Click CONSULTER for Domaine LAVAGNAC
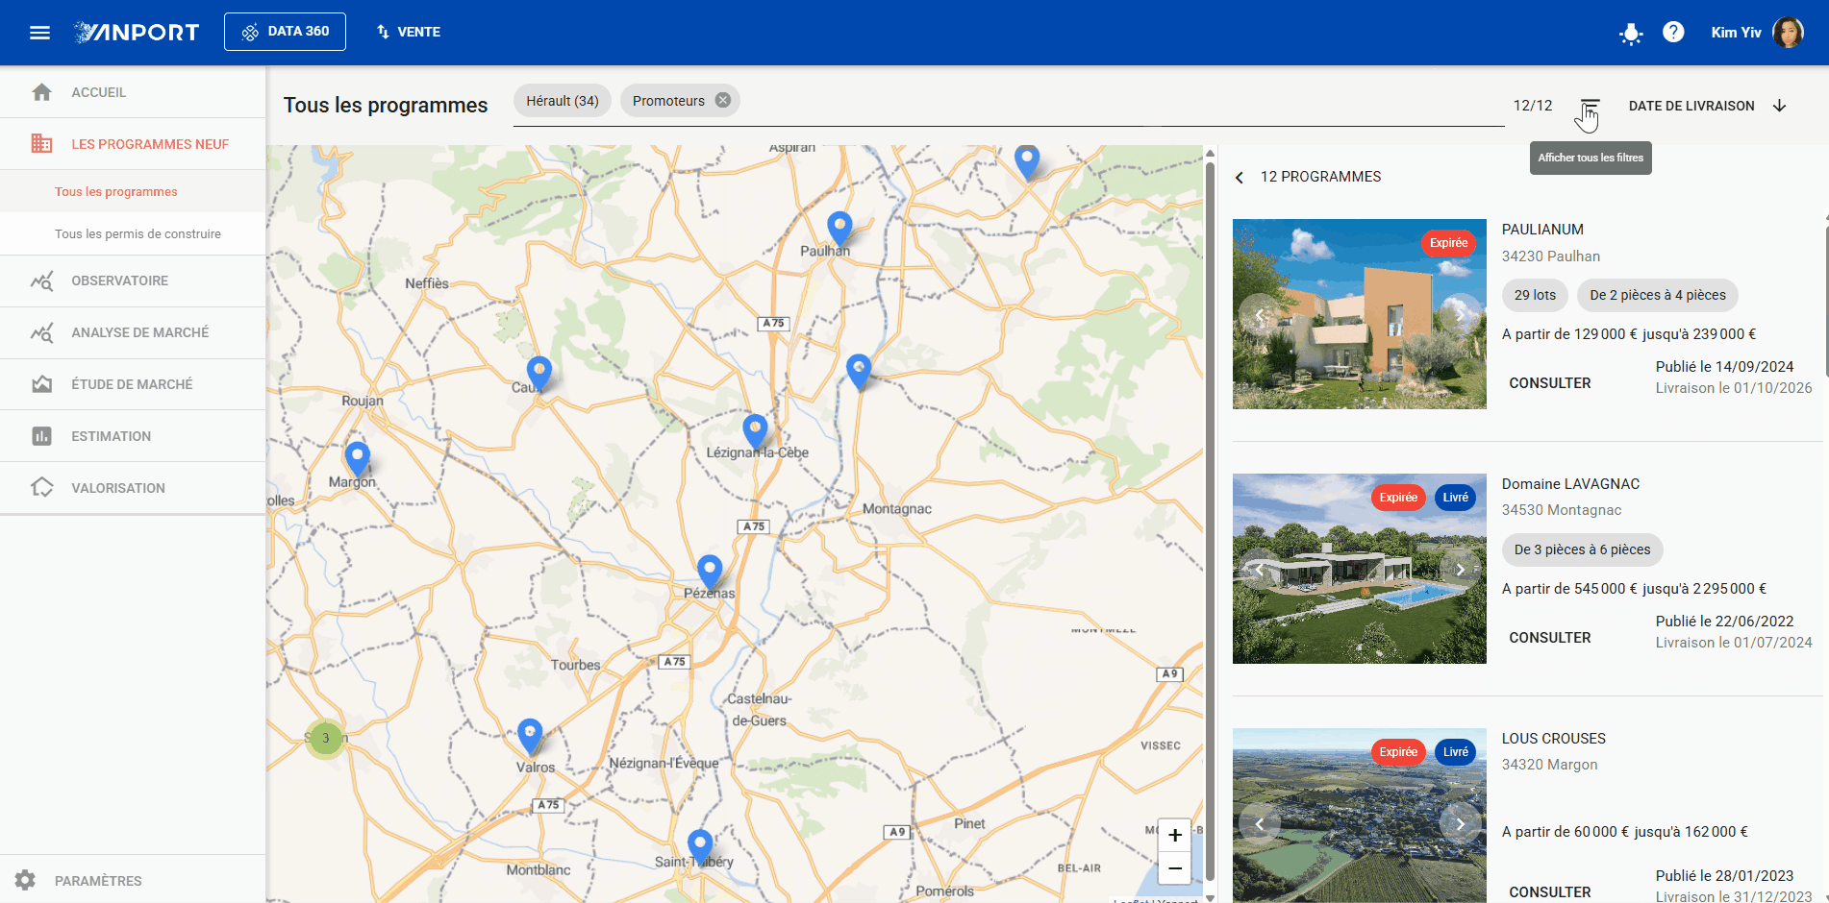The width and height of the screenshot is (1829, 903). pyautogui.click(x=1550, y=638)
